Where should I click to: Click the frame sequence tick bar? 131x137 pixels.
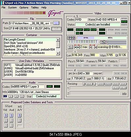pyautogui.click(x=83, y=42)
